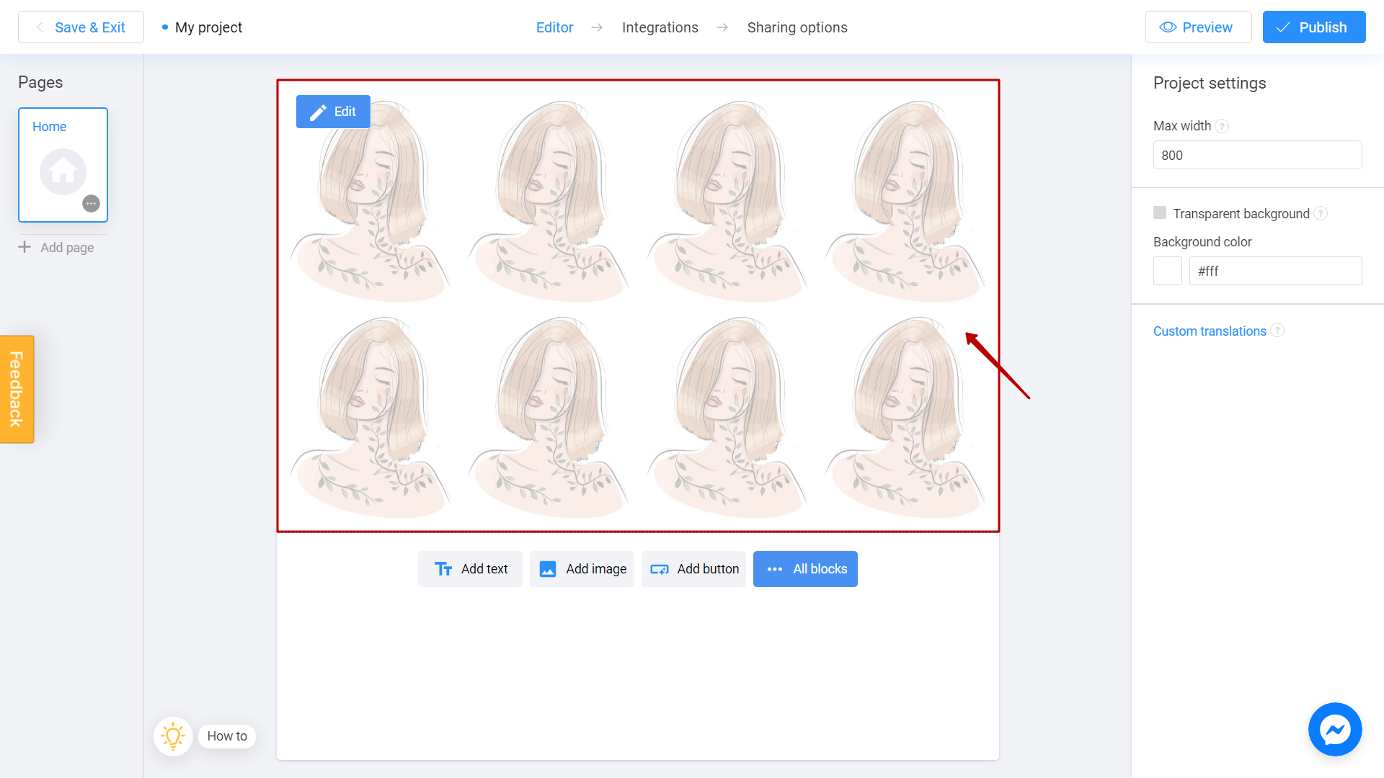This screenshot has width=1384, height=778.
Task: Open Custom translations link
Action: tap(1209, 331)
